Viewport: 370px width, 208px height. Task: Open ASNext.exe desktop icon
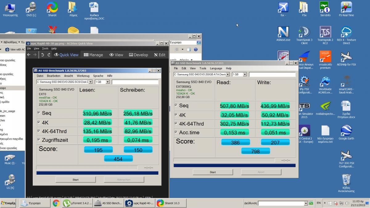pyautogui.click(x=283, y=34)
